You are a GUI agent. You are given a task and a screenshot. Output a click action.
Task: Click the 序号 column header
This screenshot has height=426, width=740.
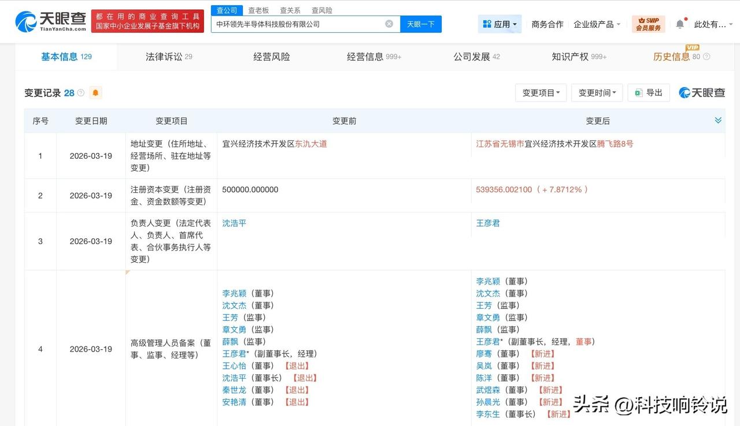click(x=40, y=121)
